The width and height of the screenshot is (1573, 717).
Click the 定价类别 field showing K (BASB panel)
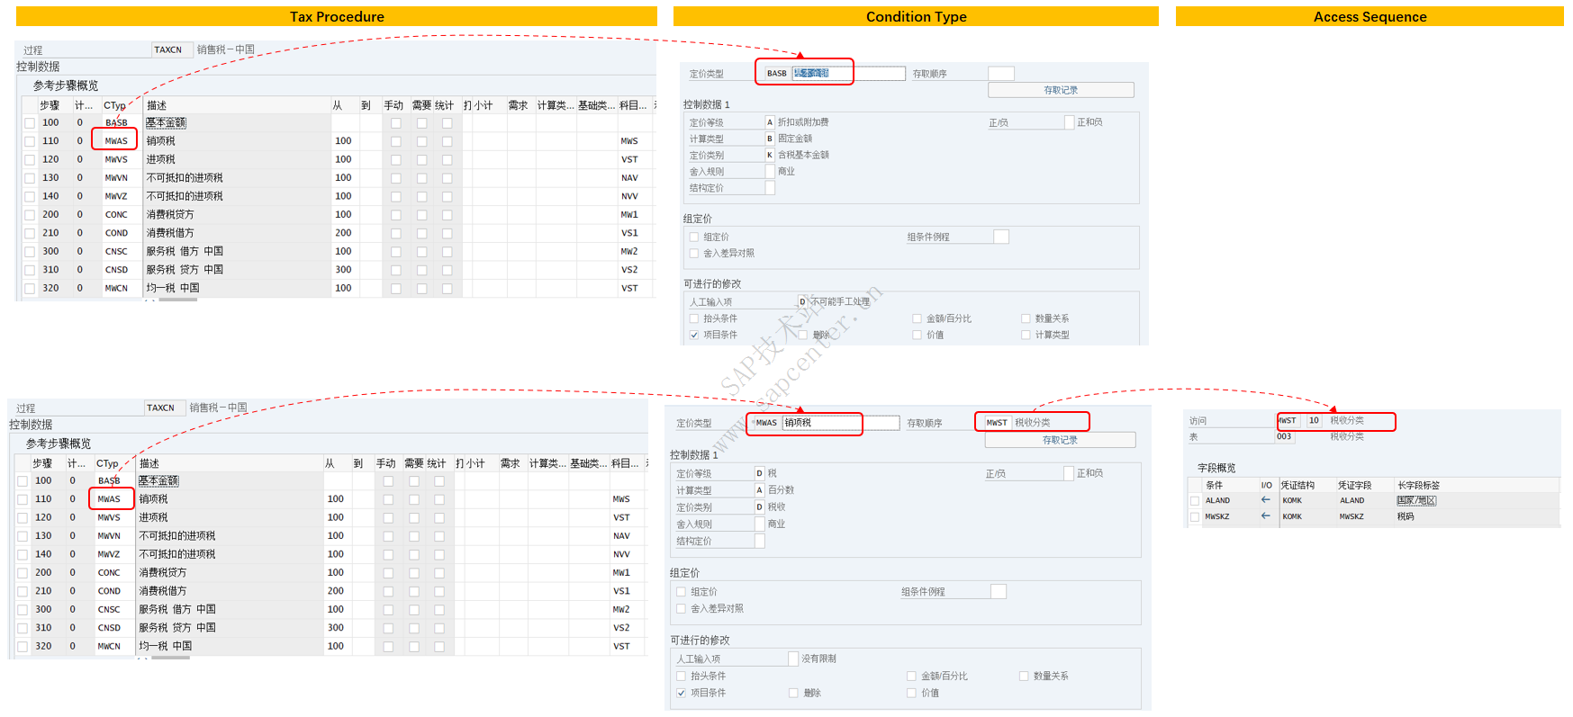[x=770, y=155]
